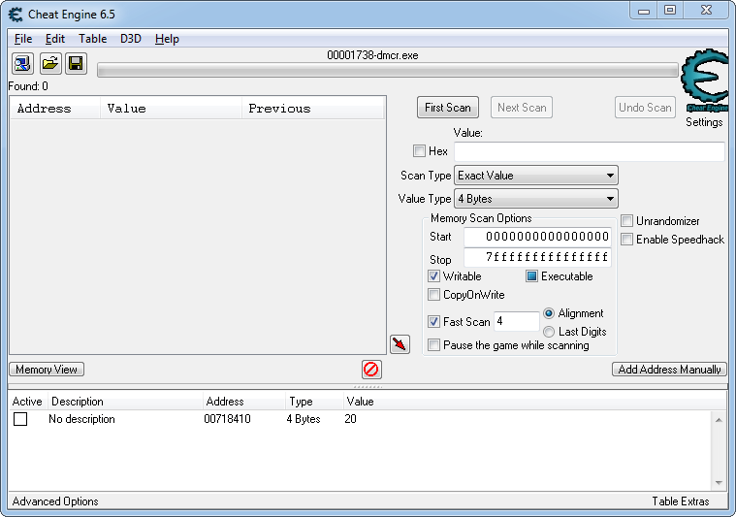The image size is (736, 517).
Task: Click the process name 00001738-dmcr.exe
Action: click(x=372, y=55)
